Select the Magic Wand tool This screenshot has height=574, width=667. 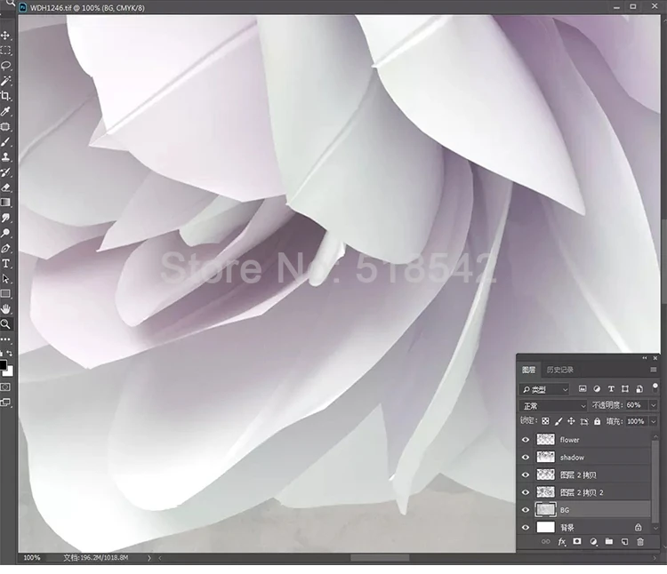pos(5,81)
